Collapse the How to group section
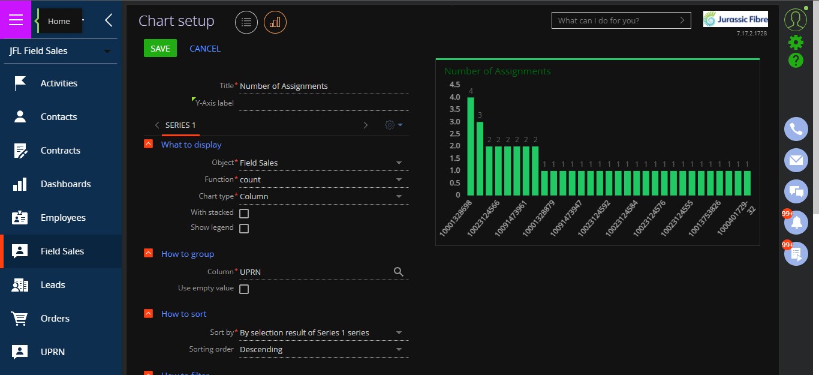The image size is (819, 375). [x=148, y=253]
